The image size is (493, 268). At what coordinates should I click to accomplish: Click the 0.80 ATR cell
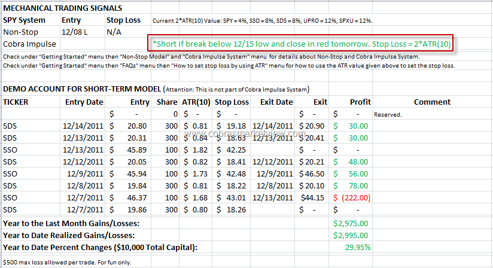tap(196, 209)
